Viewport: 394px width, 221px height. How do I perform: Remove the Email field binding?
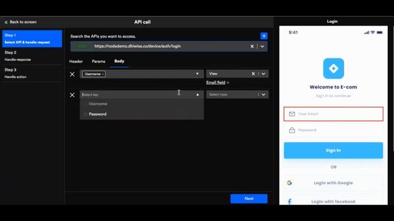228,83
